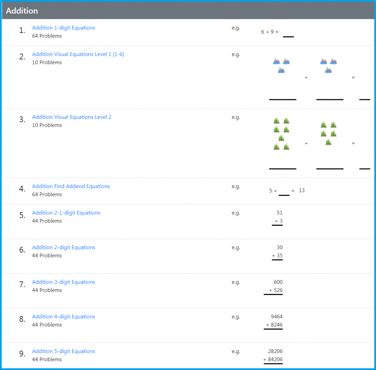Click the left group of frog icons
376x370 pixels.
[x=282, y=134]
